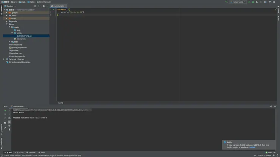The height and width of the screenshot is (157, 280).
Task: Click the locate-file target icon in Project panel
Action: pyautogui.click(x=35, y=6)
